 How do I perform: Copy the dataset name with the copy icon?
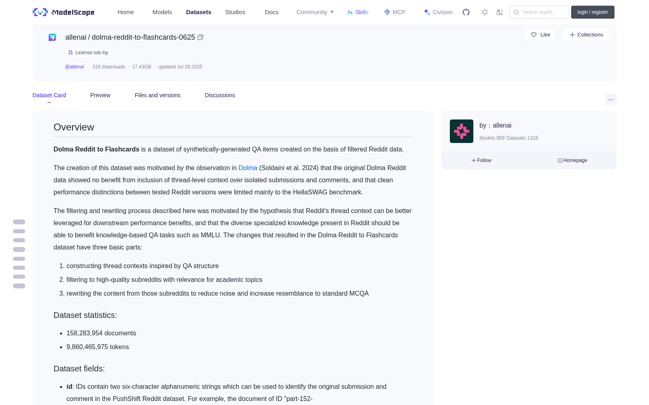coord(200,37)
